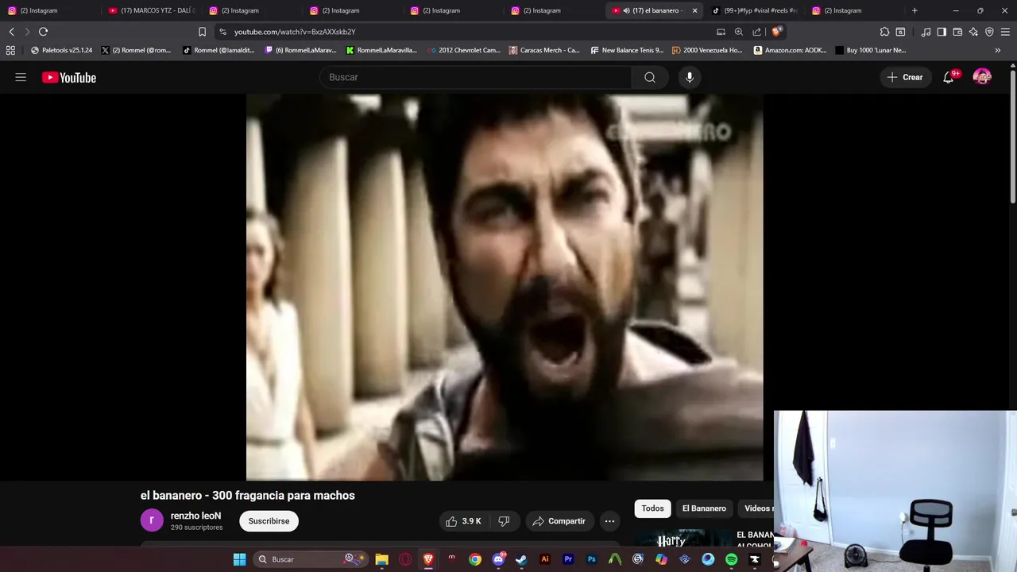Viewport: 1017px width, 572px height.
Task: Open New Balance Tenis bookmark
Action: pyautogui.click(x=627, y=50)
